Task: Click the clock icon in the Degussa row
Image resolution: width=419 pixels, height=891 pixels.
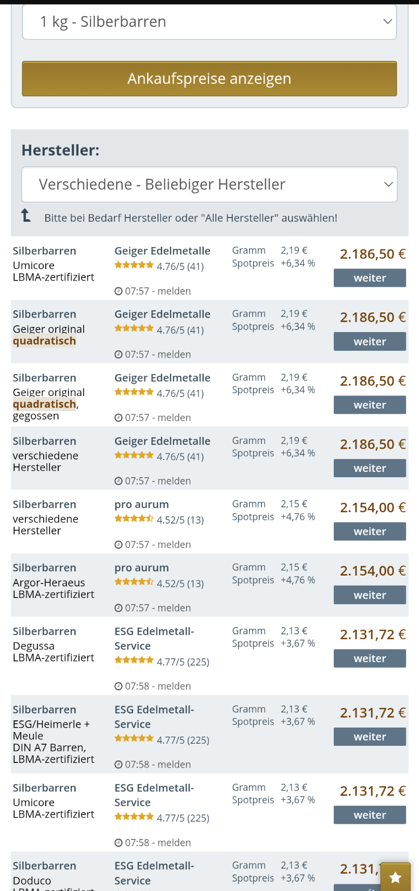Action: (119, 686)
